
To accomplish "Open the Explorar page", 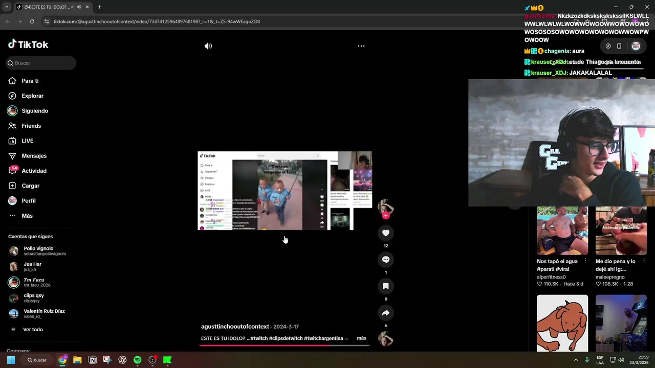I will coord(32,96).
